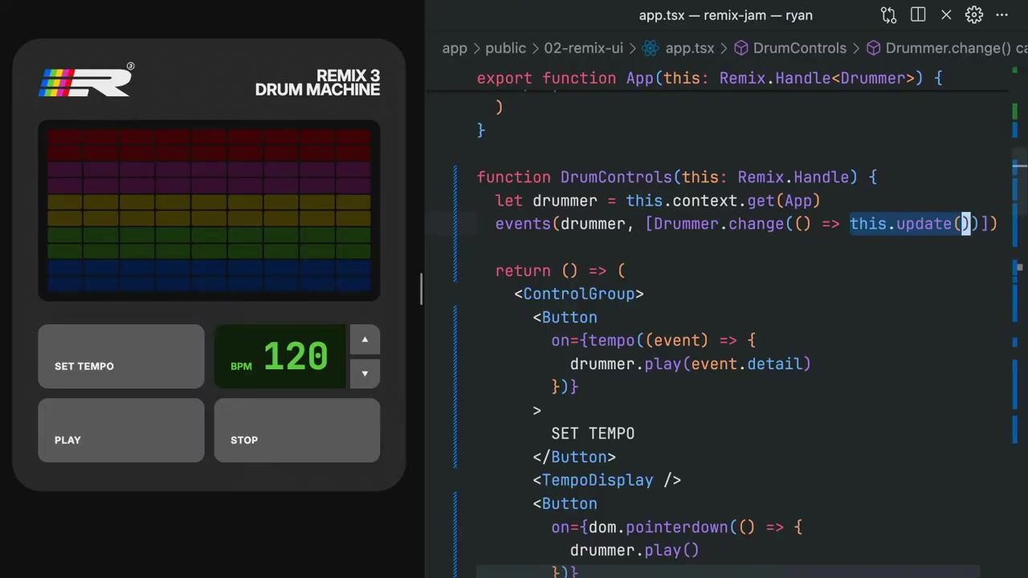Click the PLAY button on drum machine

point(121,430)
